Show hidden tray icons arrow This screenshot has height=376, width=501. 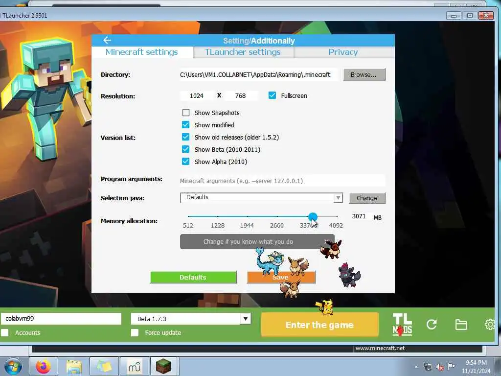tap(416, 367)
